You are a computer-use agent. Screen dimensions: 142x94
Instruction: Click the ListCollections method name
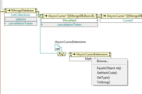click(21, 15)
